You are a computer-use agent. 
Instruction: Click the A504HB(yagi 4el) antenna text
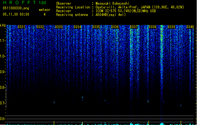(111, 15)
